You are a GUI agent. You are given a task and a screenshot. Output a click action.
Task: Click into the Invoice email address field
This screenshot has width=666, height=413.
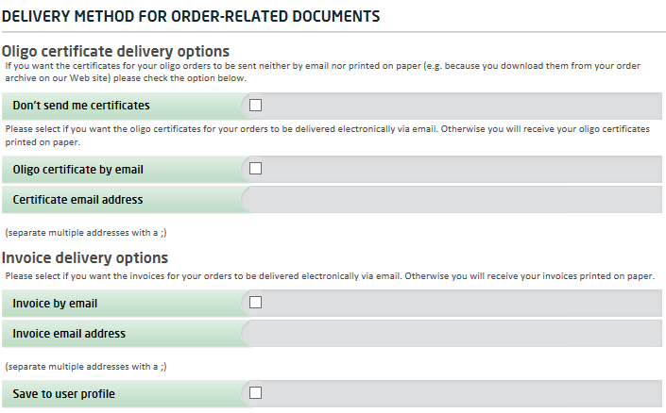coord(453,334)
